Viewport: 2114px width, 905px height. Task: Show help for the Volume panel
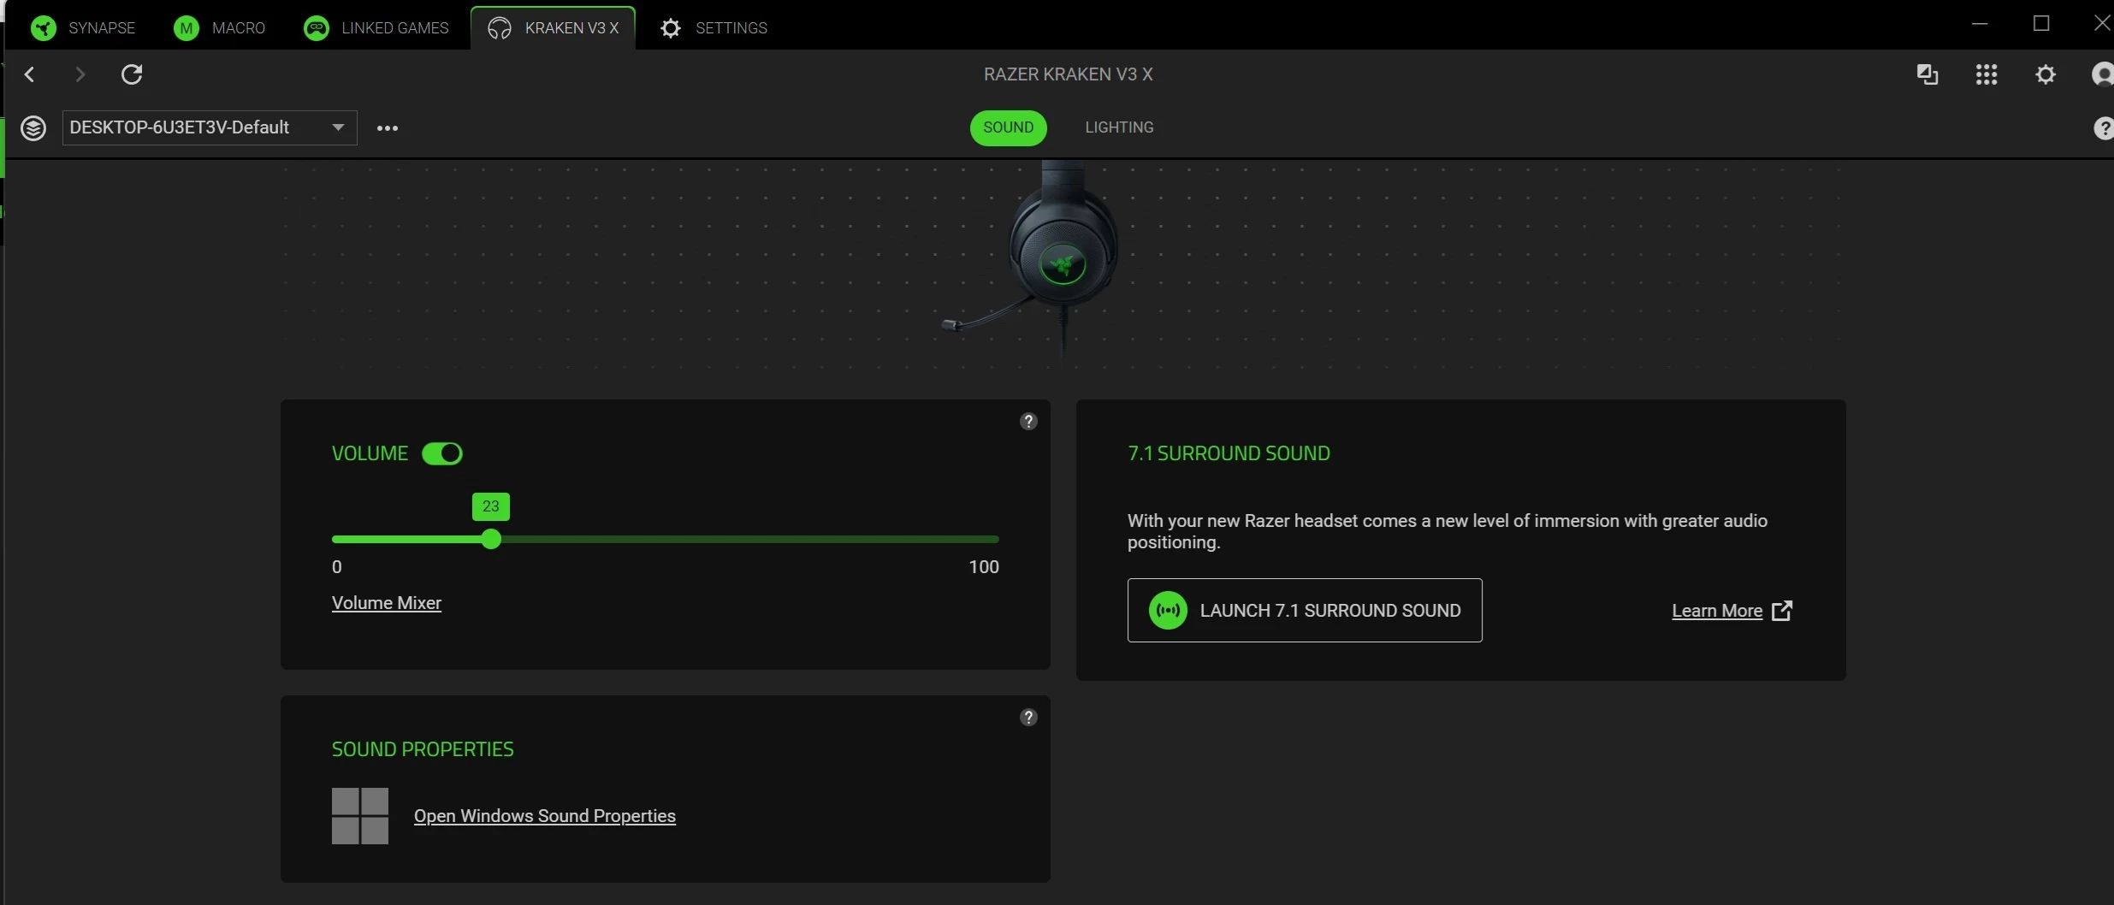coord(1028,421)
